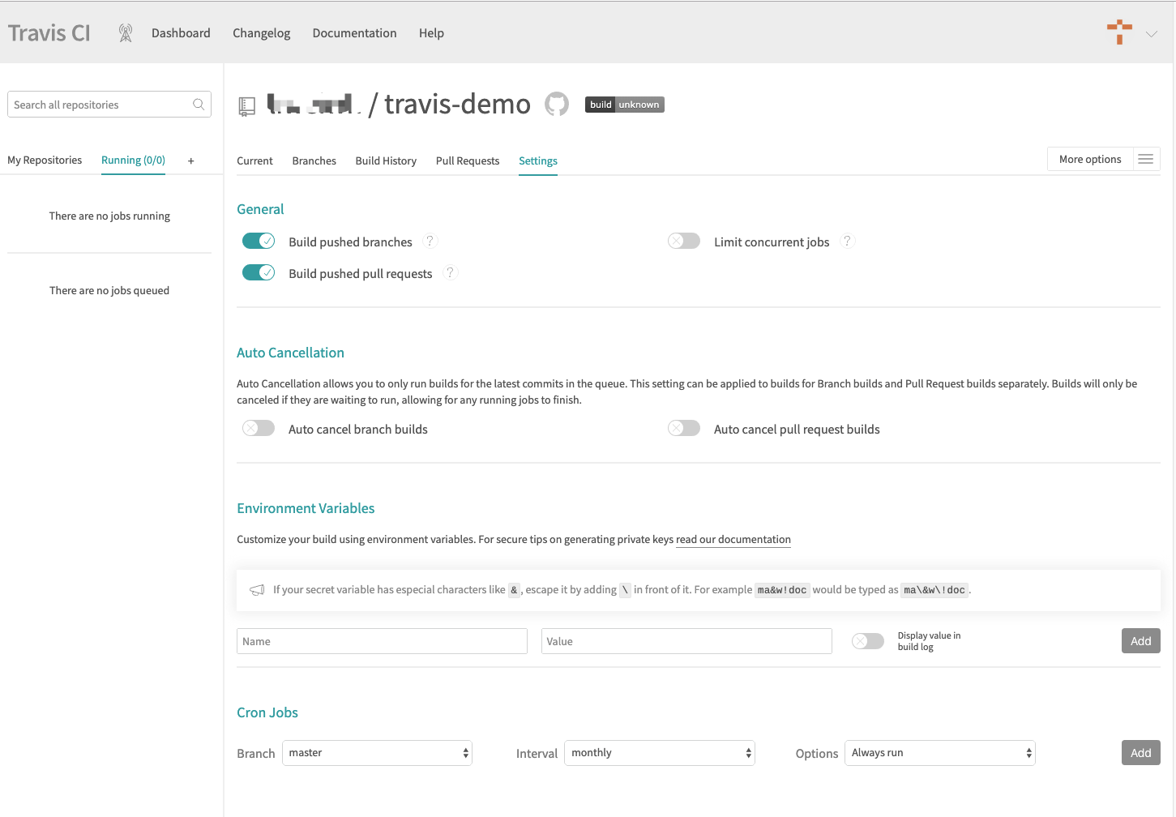Open the Changelog page
Viewport: 1176px width, 817px height.
coord(261,32)
